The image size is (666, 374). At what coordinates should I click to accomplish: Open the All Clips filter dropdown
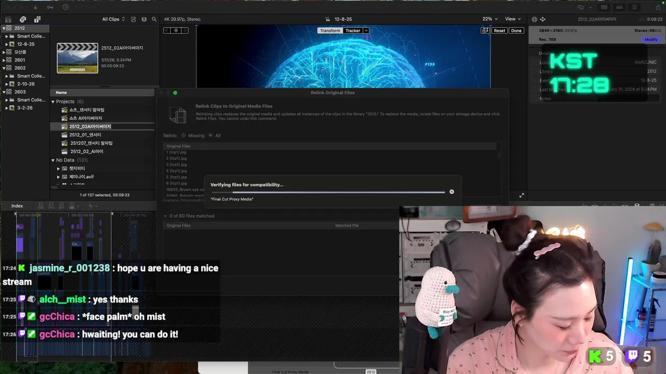113,19
